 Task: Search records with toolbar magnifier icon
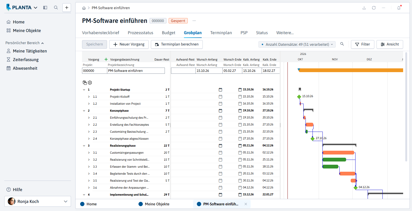(342, 44)
